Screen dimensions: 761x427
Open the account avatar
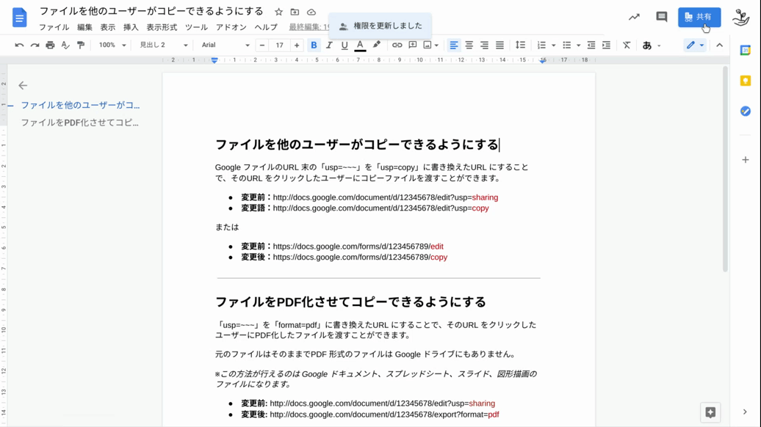(740, 18)
